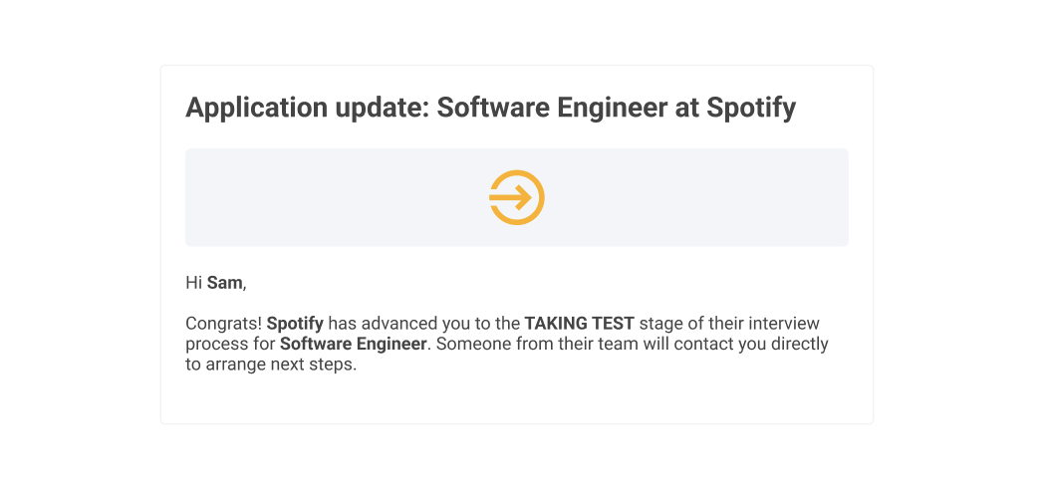Click the words 'process for' in message
This screenshot has width=1046, height=496.
click(230, 345)
